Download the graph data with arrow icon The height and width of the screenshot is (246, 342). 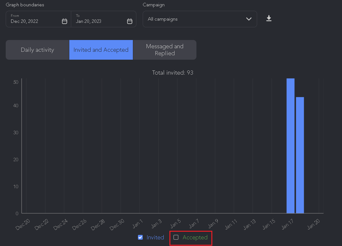269,18
